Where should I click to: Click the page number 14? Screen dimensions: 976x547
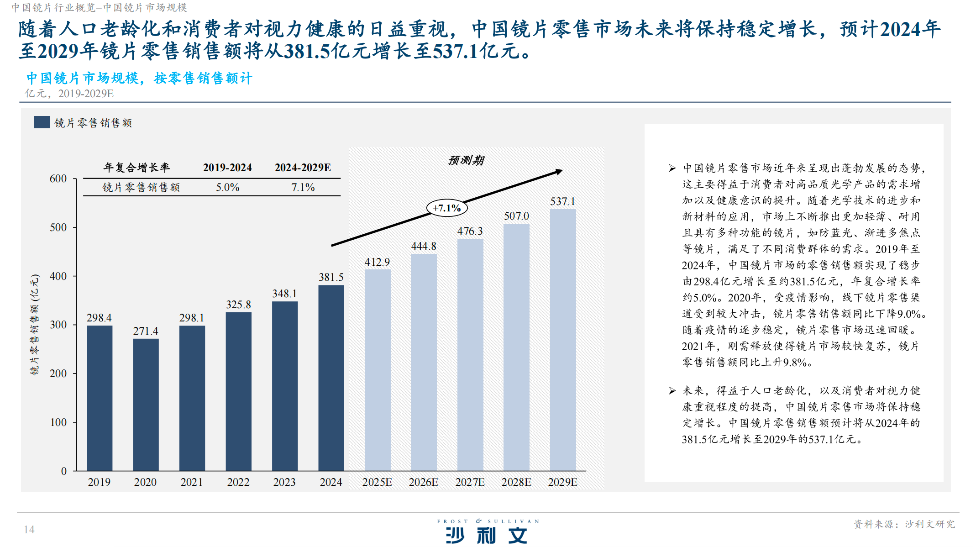click(x=29, y=529)
